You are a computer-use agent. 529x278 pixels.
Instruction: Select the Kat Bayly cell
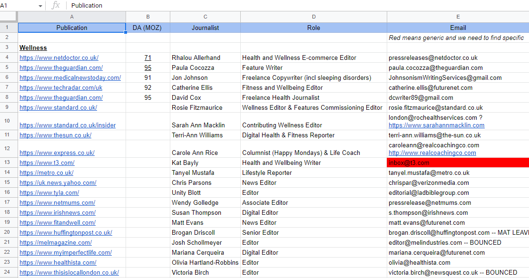(x=205, y=163)
